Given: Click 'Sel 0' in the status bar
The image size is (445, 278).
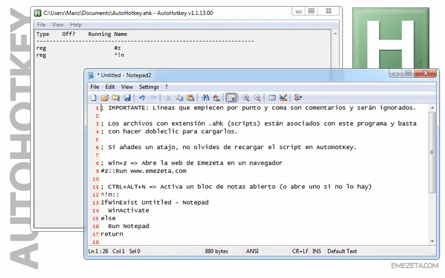Looking at the screenshot, I should [x=135, y=251].
